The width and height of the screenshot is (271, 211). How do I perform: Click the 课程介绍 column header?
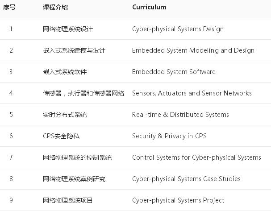point(55,7)
